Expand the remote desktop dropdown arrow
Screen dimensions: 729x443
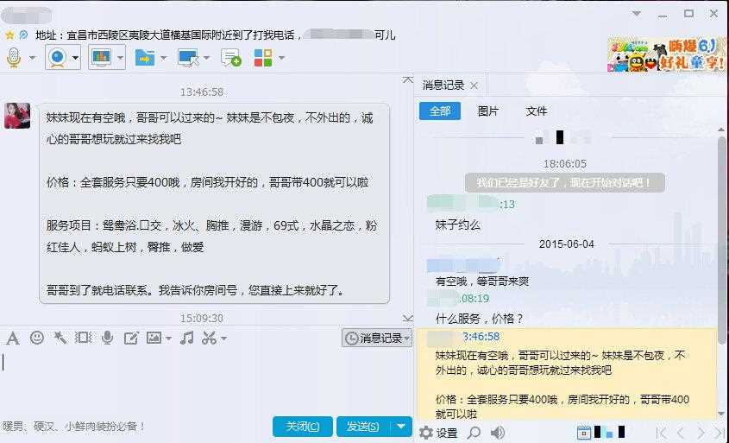(206, 58)
